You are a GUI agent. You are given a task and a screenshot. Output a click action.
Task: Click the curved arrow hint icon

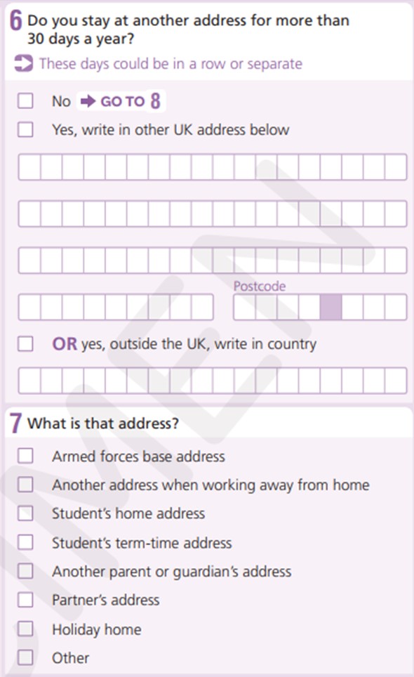[23, 63]
